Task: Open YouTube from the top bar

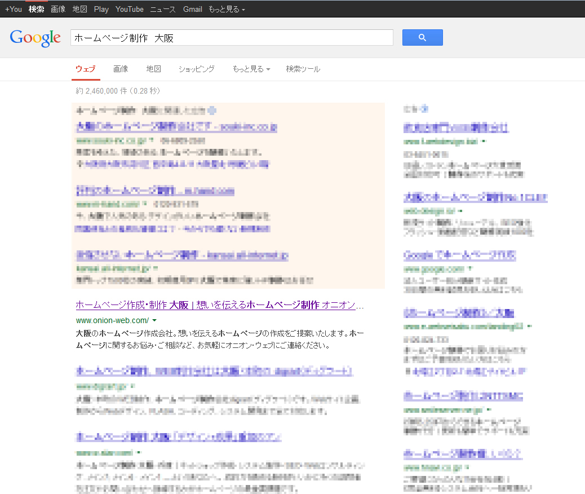Action: (x=129, y=9)
